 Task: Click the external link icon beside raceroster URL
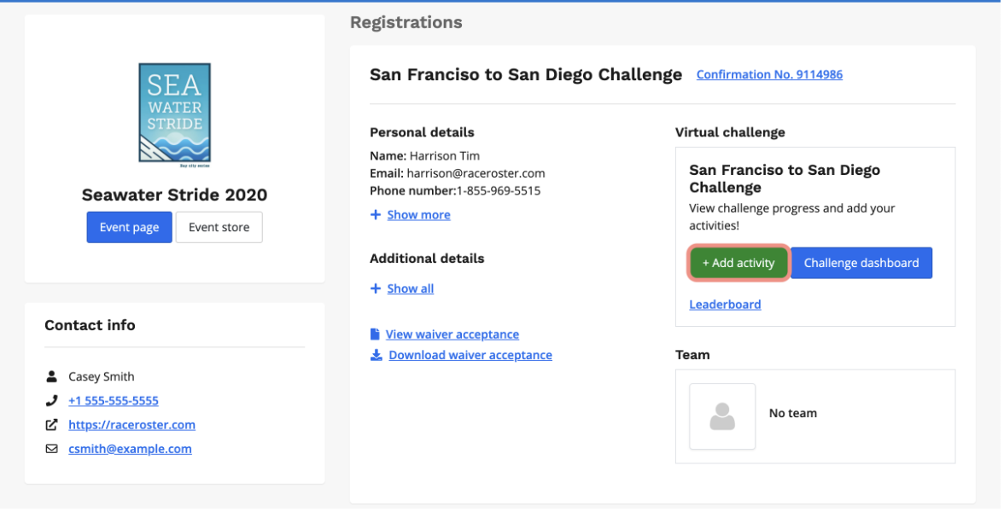52,425
